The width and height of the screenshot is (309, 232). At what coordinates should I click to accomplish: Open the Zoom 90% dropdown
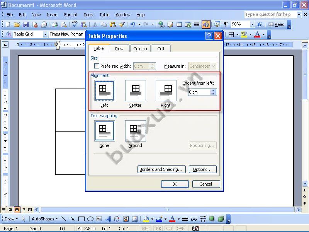(x=252, y=24)
